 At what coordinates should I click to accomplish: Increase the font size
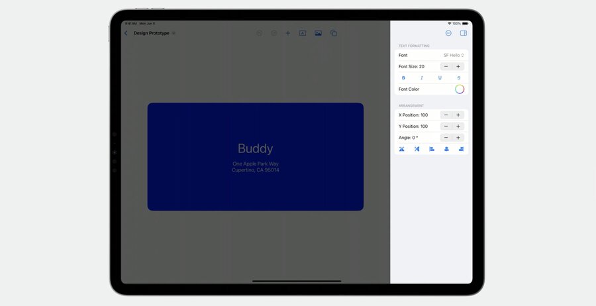pos(458,66)
